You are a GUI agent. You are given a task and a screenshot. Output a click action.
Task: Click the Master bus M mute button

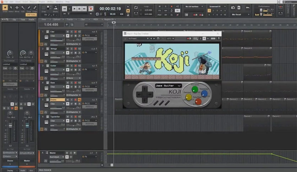pyautogui.click(x=67, y=153)
